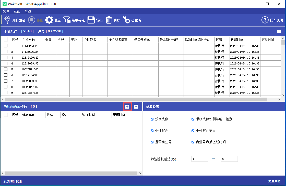
Task: Open 结果筛选 filter icon
Action: pos(67,20)
